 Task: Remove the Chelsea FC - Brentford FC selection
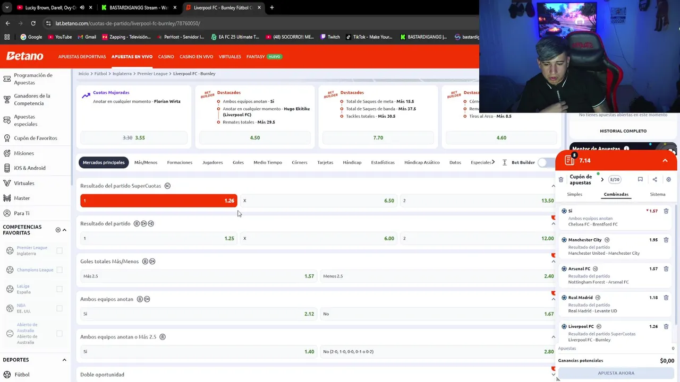pyautogui.click(x=666, y=211)
